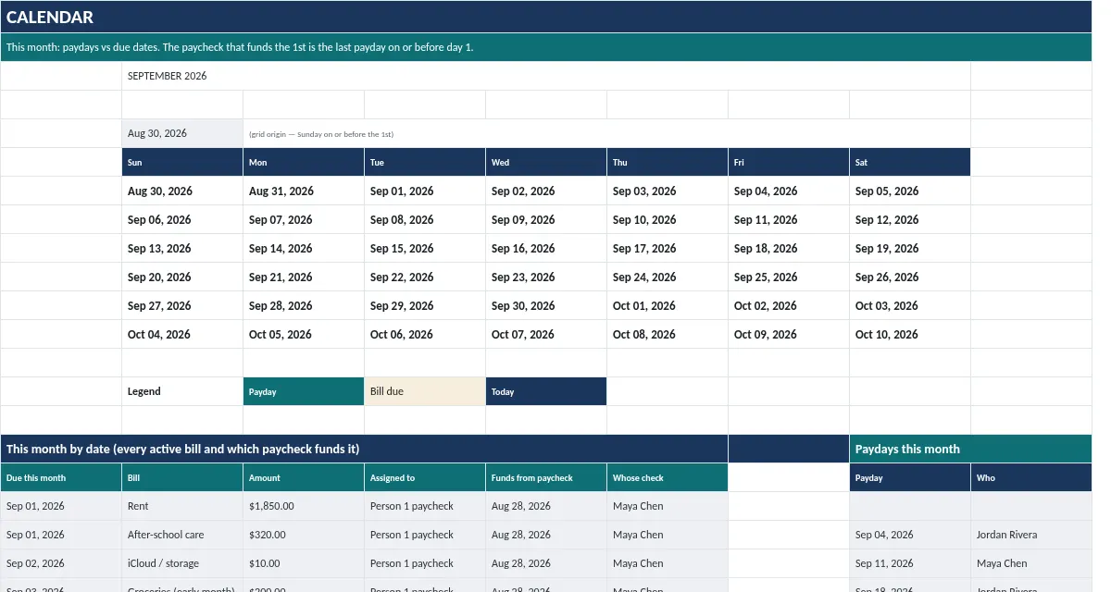The image size is (1111, 592).
Task: Select calendar day Sep 05, 2026
Action: coord(910,191)
